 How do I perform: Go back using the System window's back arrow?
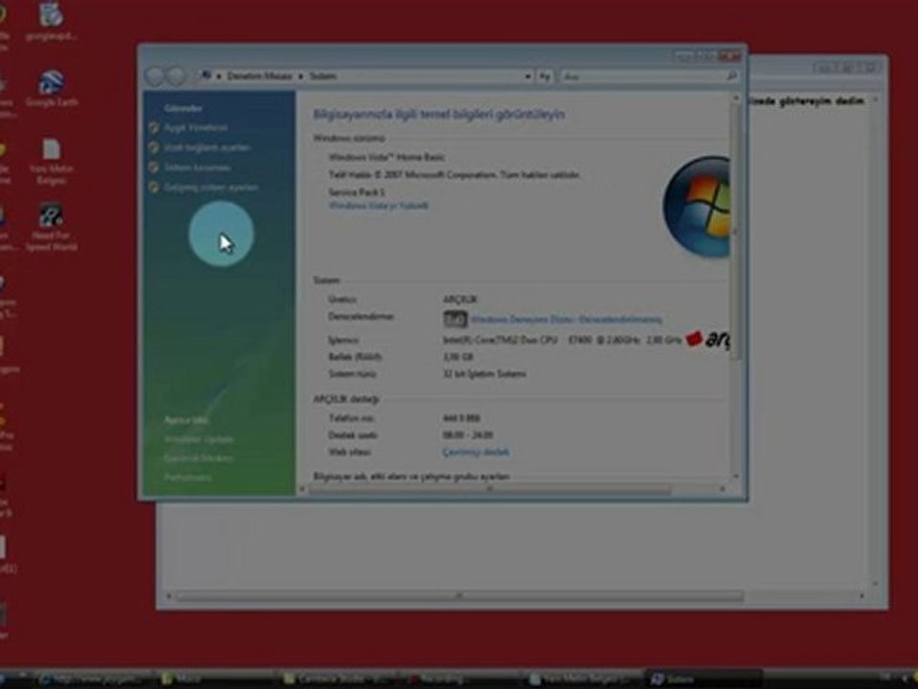click(156, 77)
